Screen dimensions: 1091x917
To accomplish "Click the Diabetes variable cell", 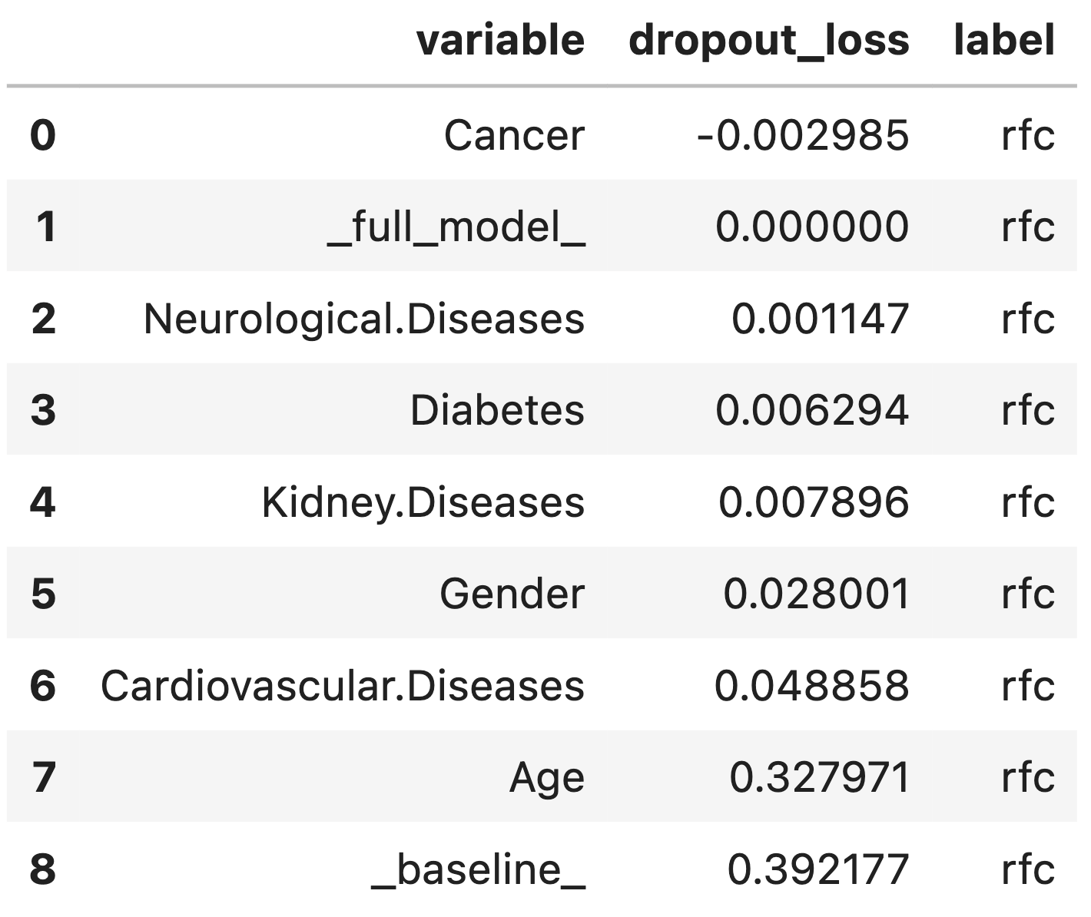I will click(497, 410).
